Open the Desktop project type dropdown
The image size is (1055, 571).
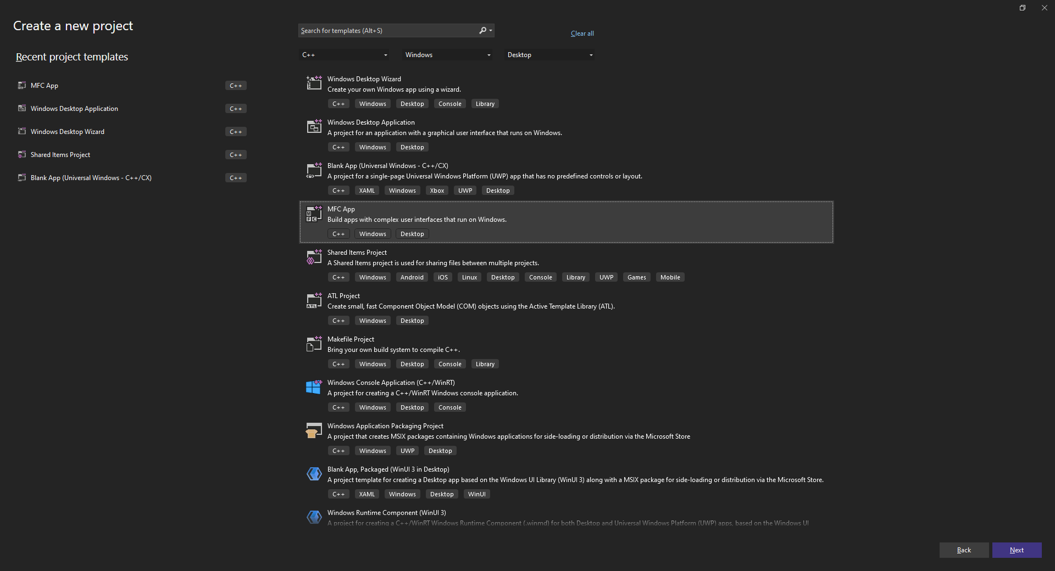pyautogui.click(x=549, y=54)
